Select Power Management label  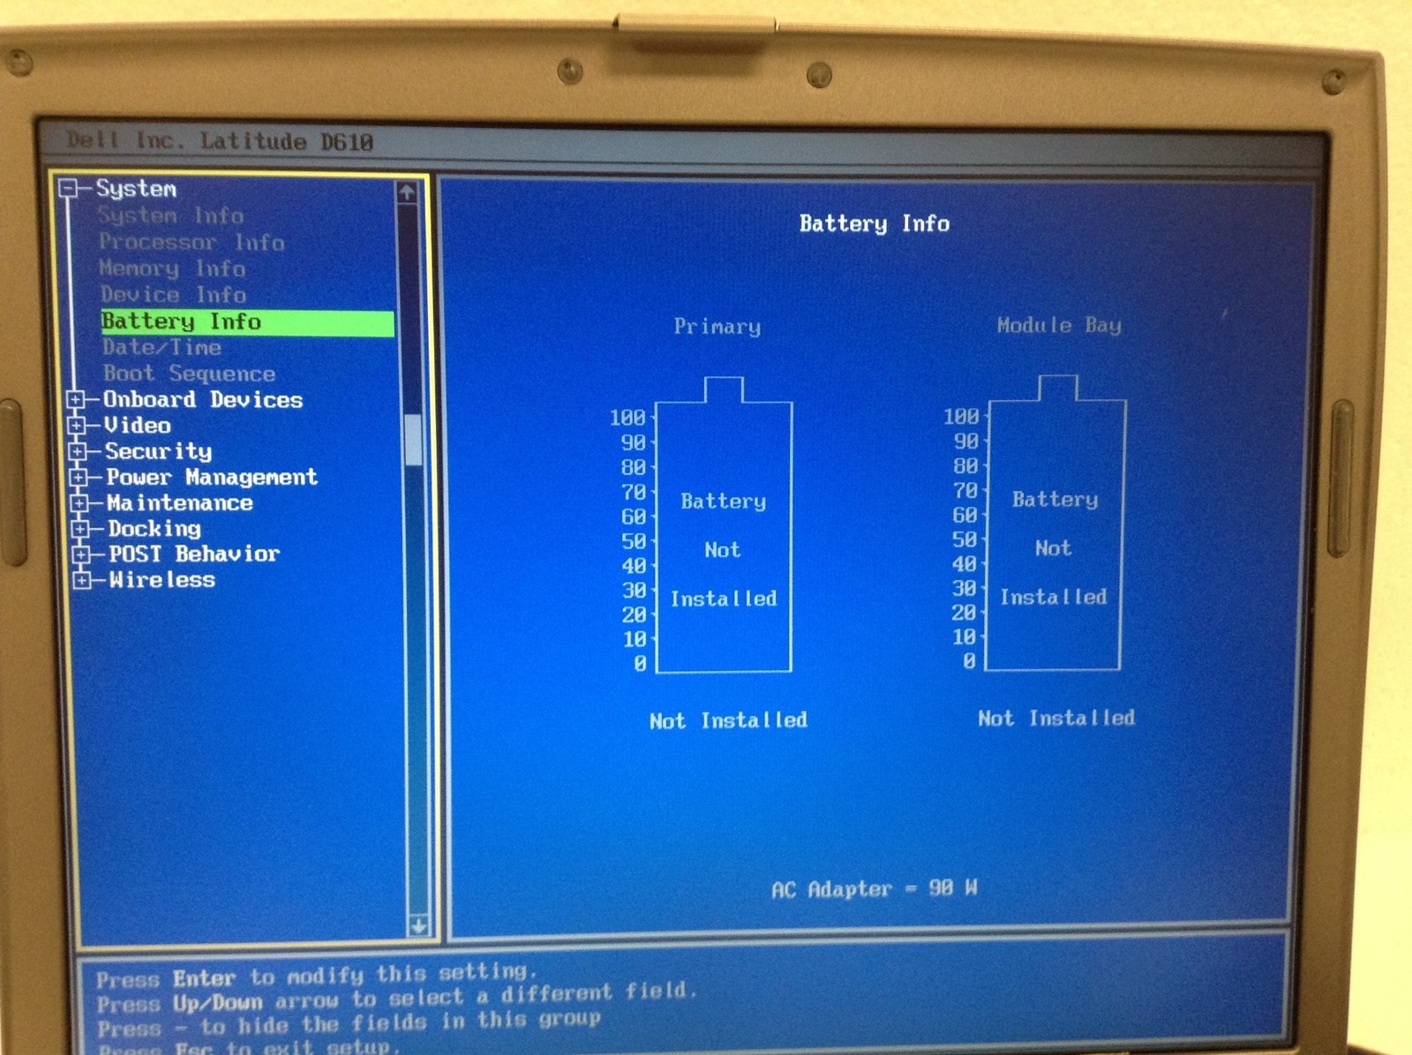(x=212, y=478)
